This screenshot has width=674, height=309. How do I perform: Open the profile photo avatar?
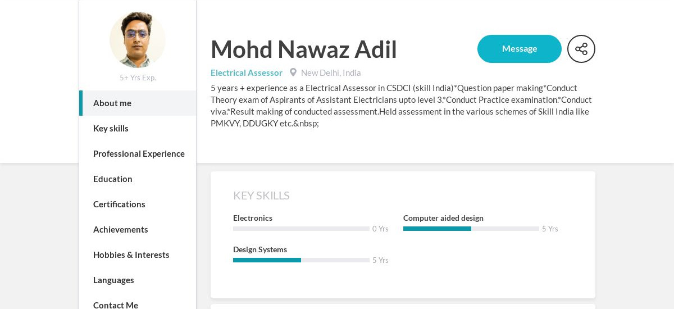[138, 40]
